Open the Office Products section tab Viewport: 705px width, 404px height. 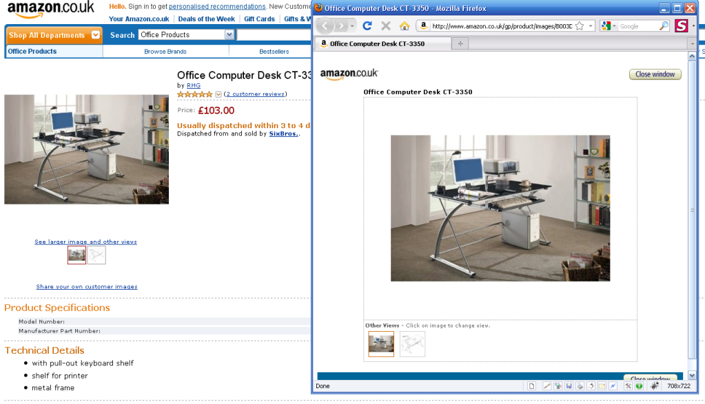(x=32, y=51)
